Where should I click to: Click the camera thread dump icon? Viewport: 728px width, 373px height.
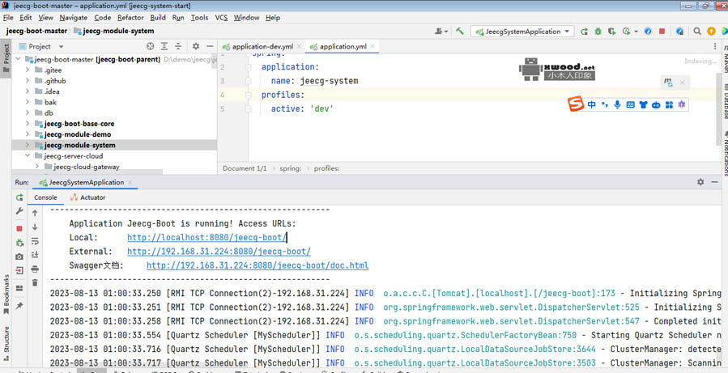(x=19, y=256)
